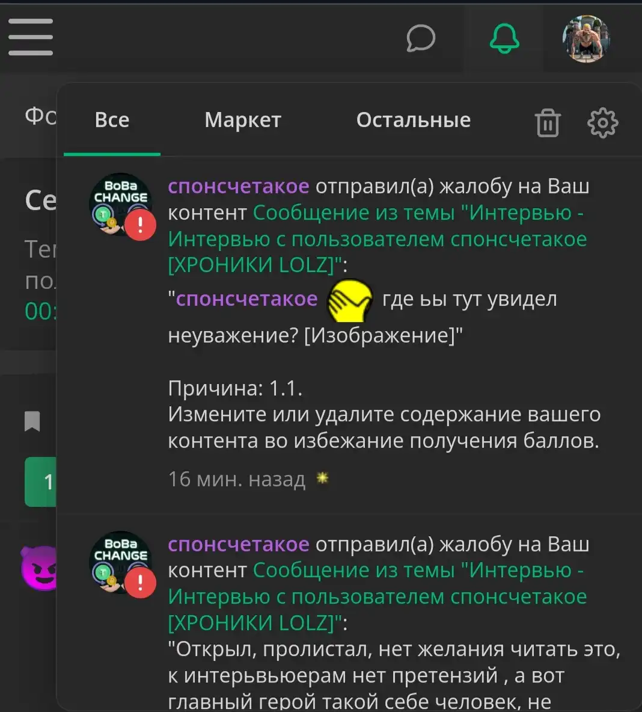The height and width of the screenshot is (712, 642).
Task: Click the bookmark icon on the left
Action: [32, 421]
